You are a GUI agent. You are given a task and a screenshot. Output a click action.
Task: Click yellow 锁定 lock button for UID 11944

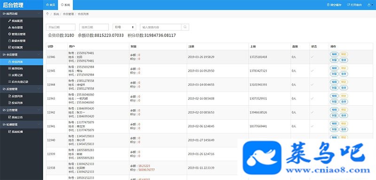click(x=344, y=82)
